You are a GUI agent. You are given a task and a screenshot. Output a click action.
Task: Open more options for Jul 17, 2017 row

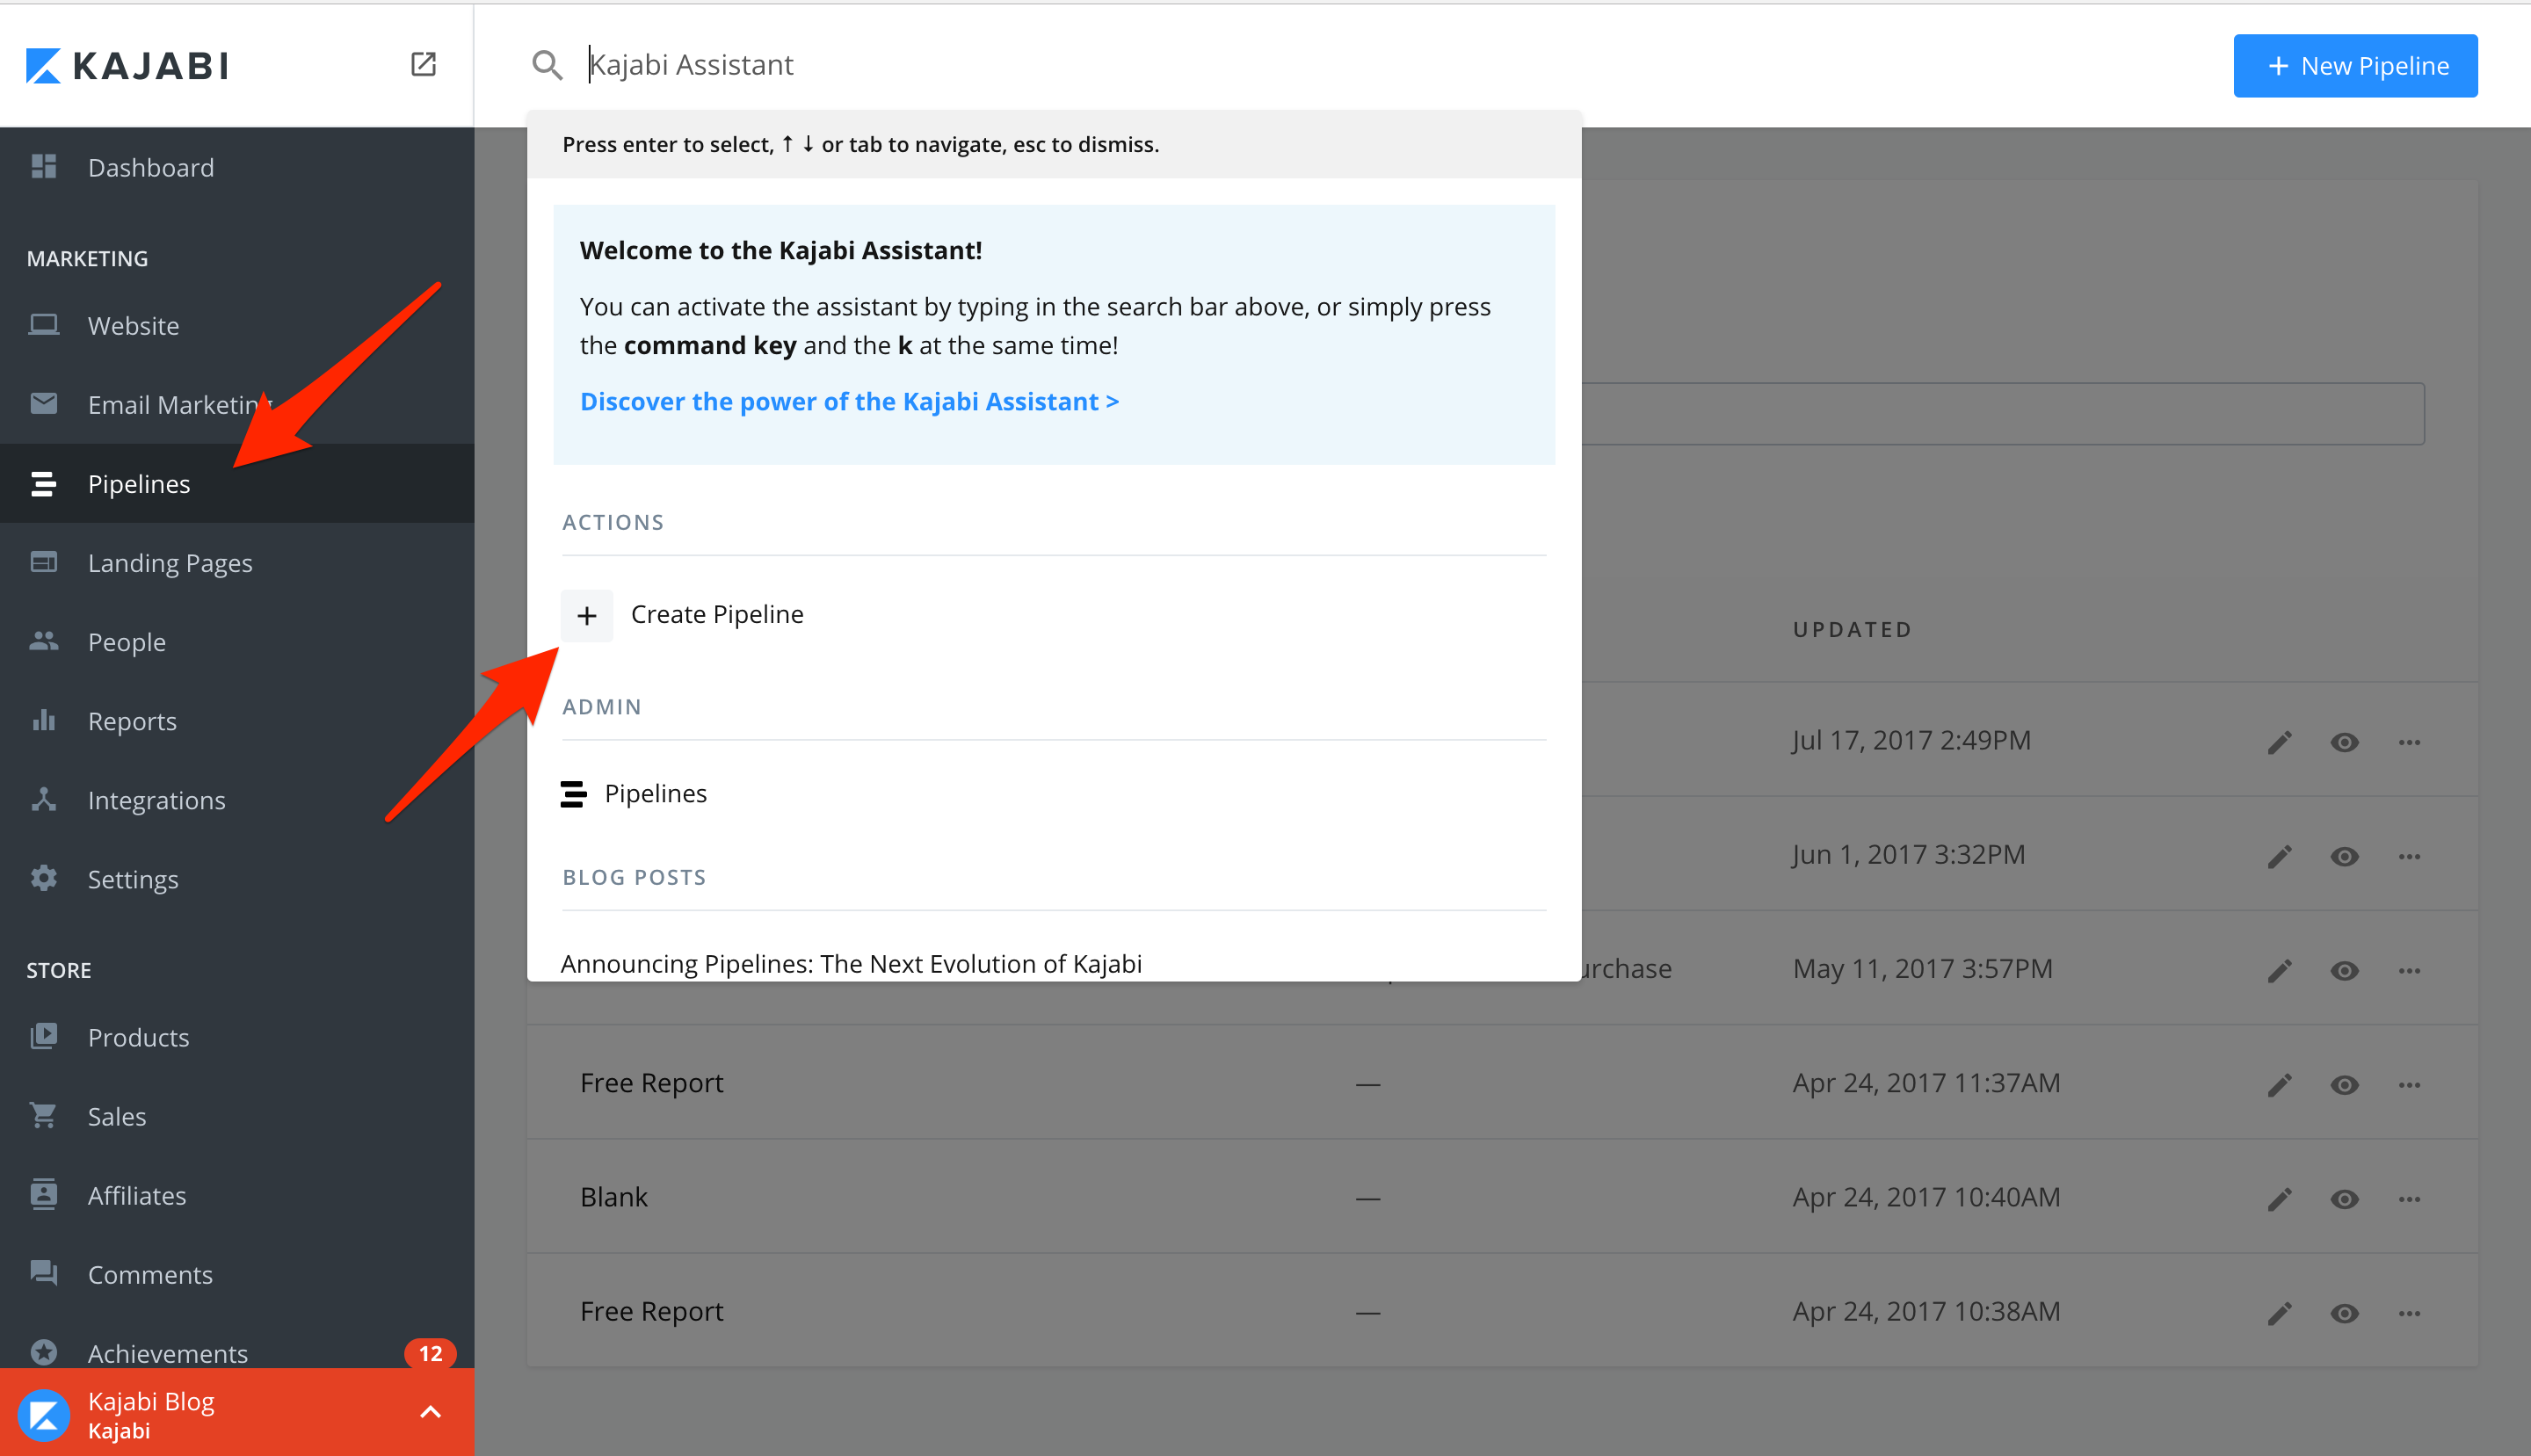2409,742
